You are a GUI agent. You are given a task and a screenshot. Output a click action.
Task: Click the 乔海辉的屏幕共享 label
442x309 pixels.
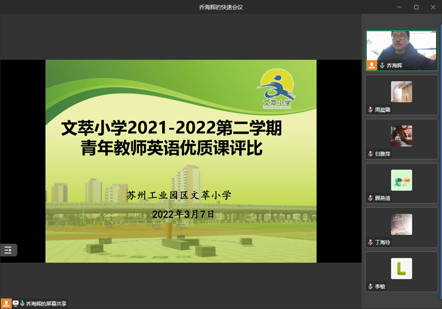pos(46,304)
